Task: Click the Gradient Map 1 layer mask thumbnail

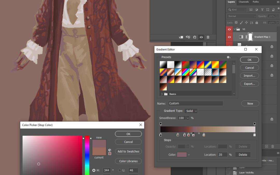Action: click(250, 37)
